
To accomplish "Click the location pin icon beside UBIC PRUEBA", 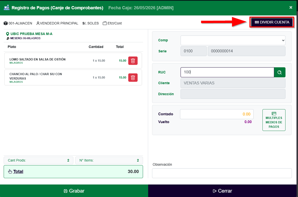I will coord(8,34).
